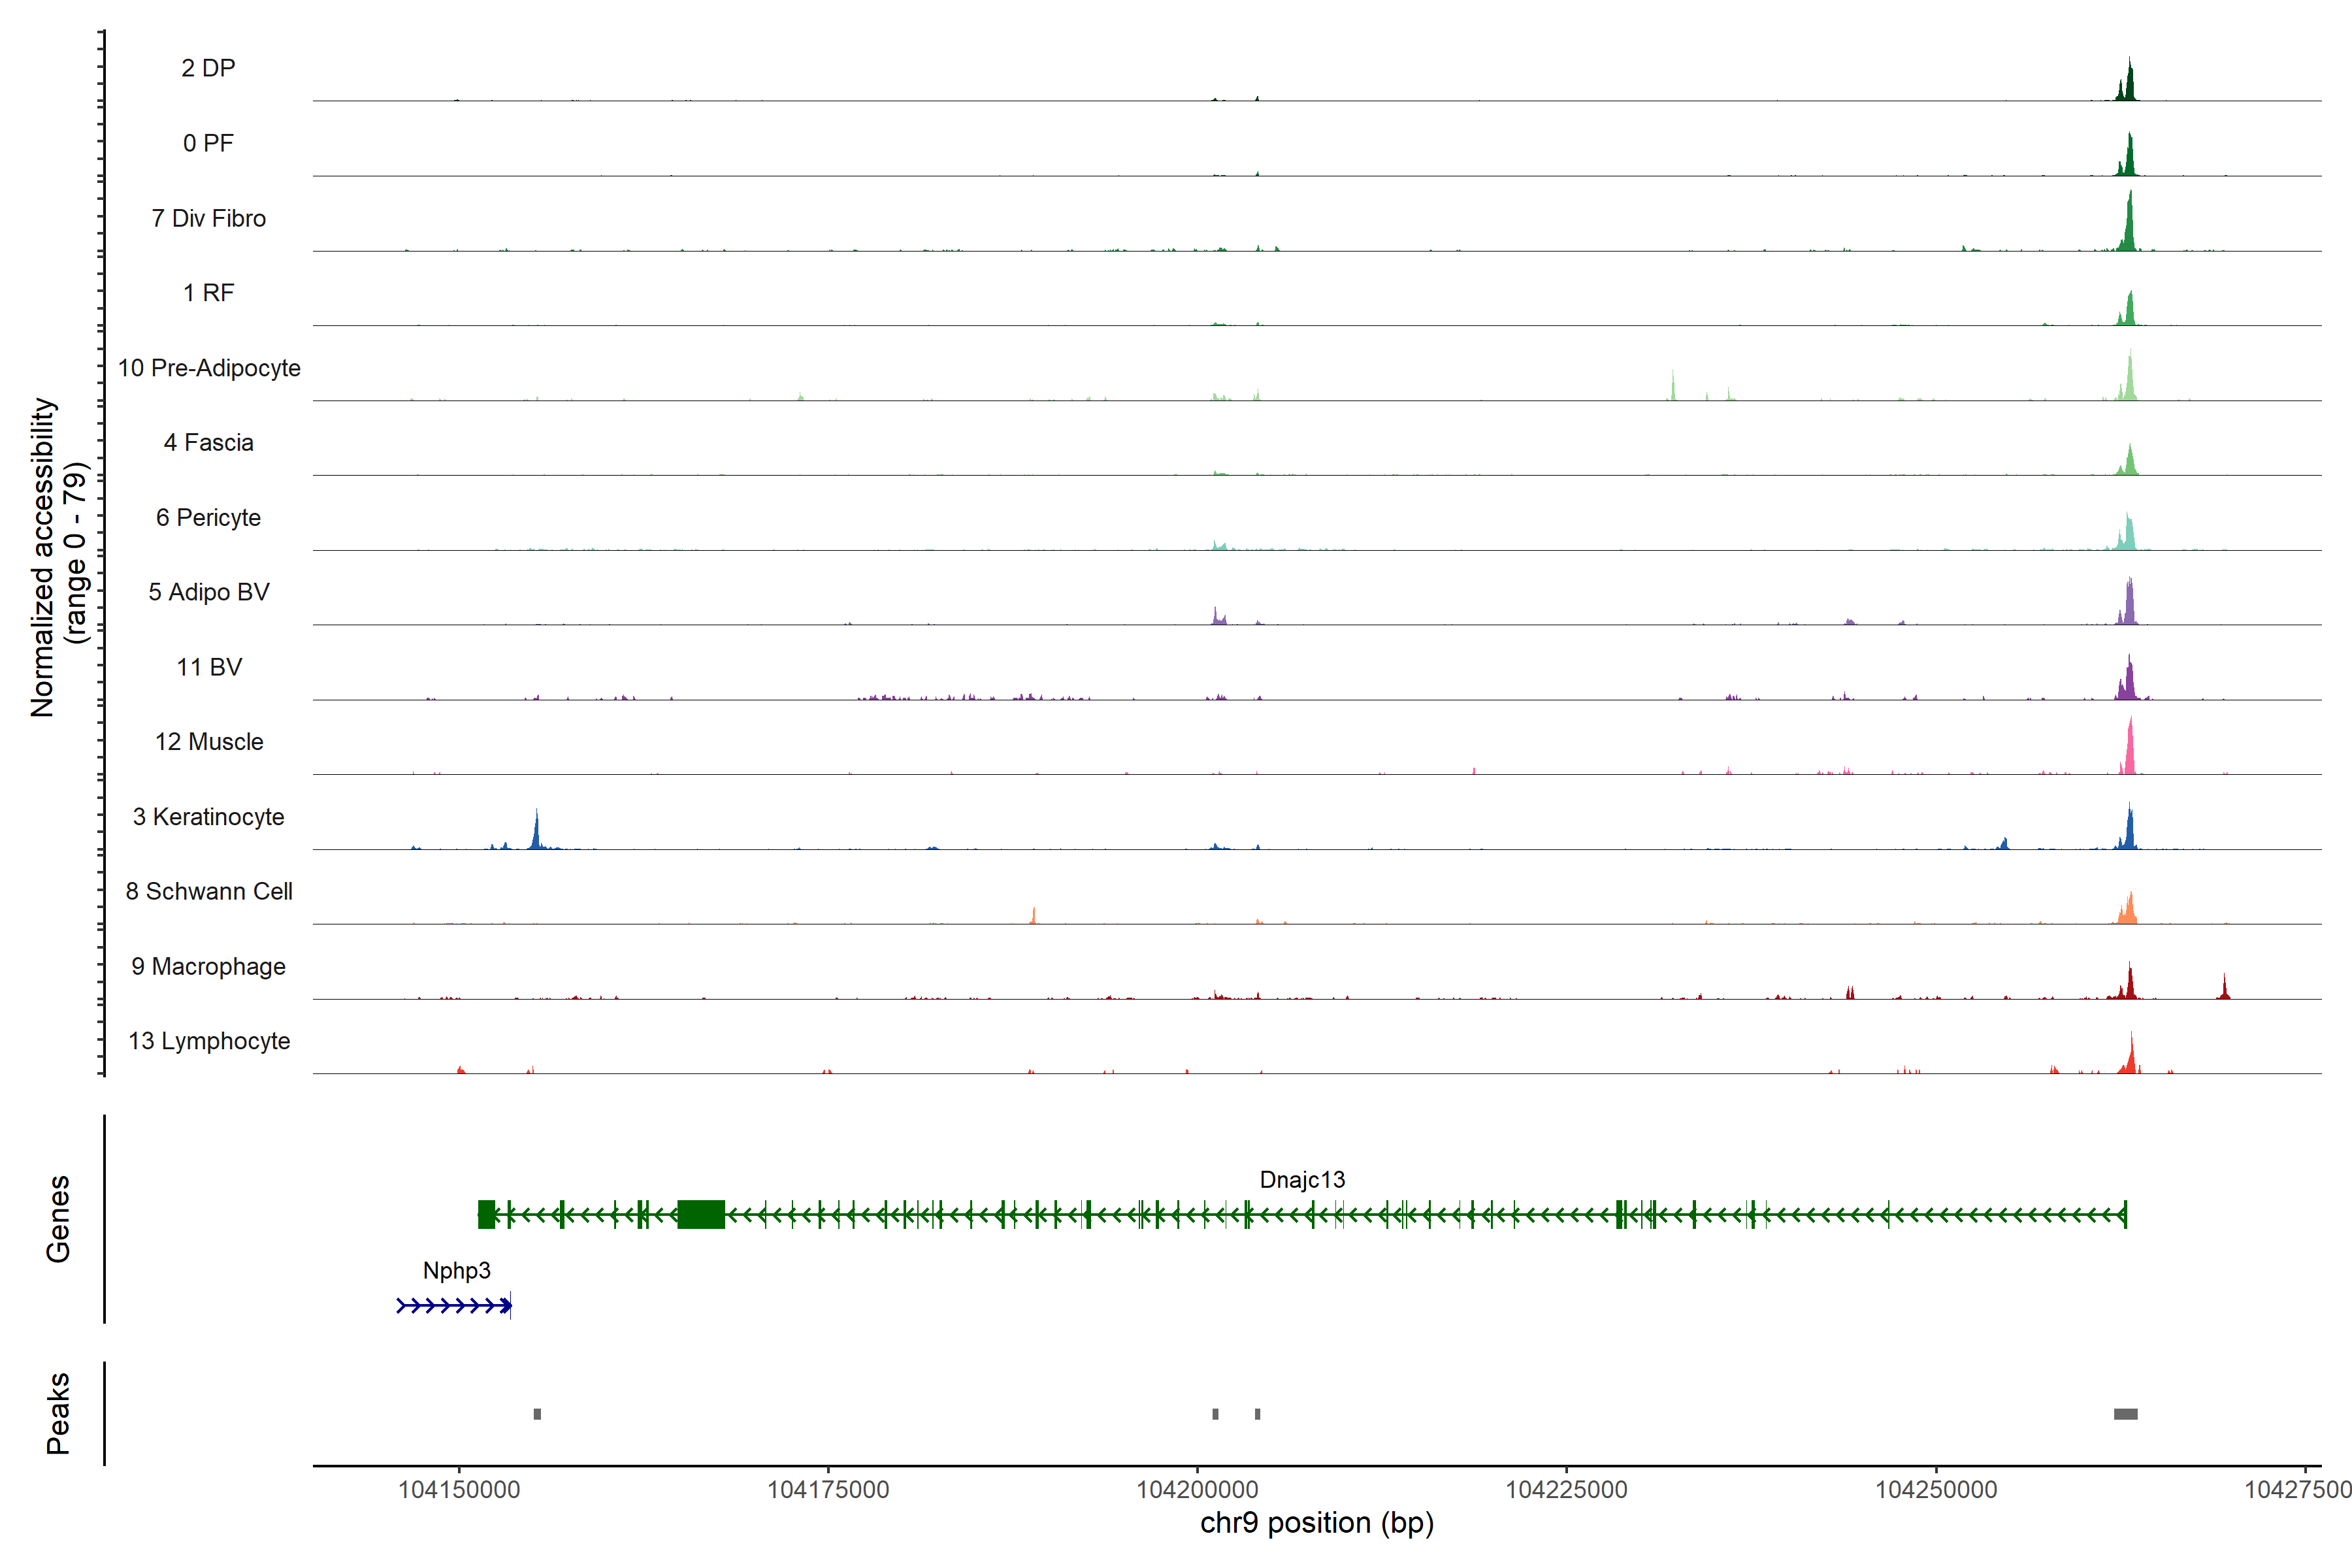This screenshot has height=1568, width=2352.
Task: Click the Nphp3 gene label
Action: [456, 1271]
